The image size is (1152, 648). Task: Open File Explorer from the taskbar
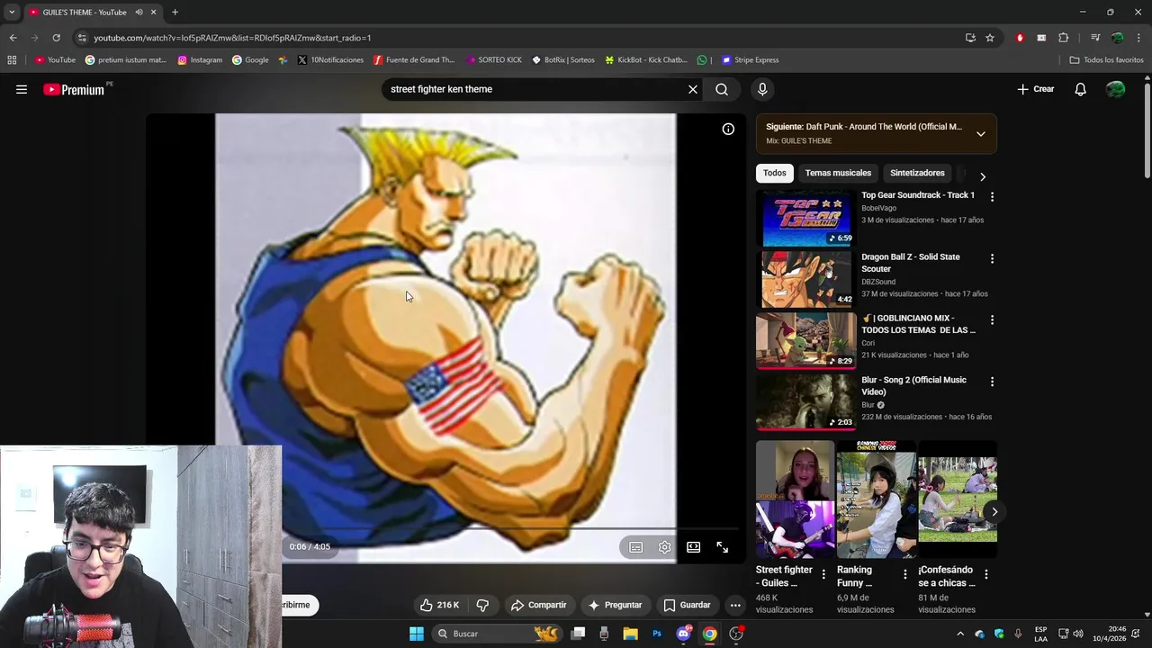pyautogui.click(x=630, y=634)
